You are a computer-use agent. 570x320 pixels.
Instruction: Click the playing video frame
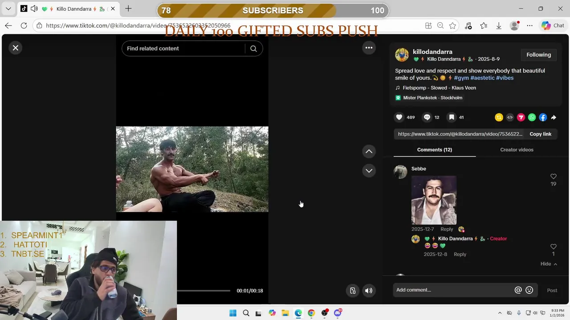(x=192, y=169)
